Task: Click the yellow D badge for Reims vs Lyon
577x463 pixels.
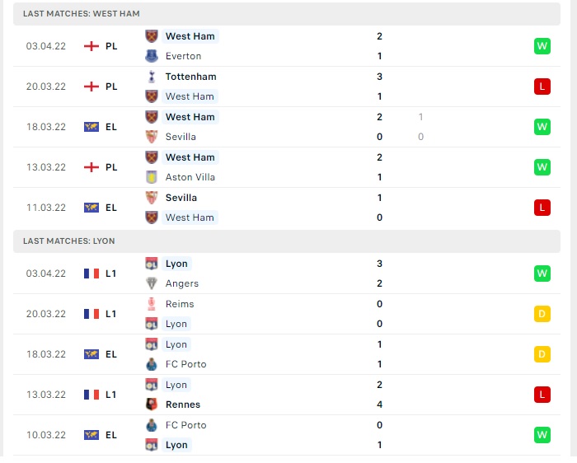Action: point(542,314)
